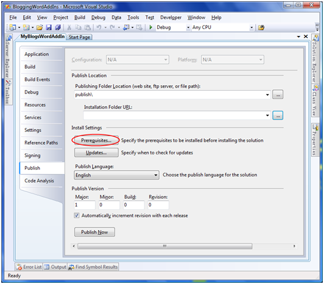324x284 pixels.
Task: Open the Properties side panel
Action: (x=315, y=140)
